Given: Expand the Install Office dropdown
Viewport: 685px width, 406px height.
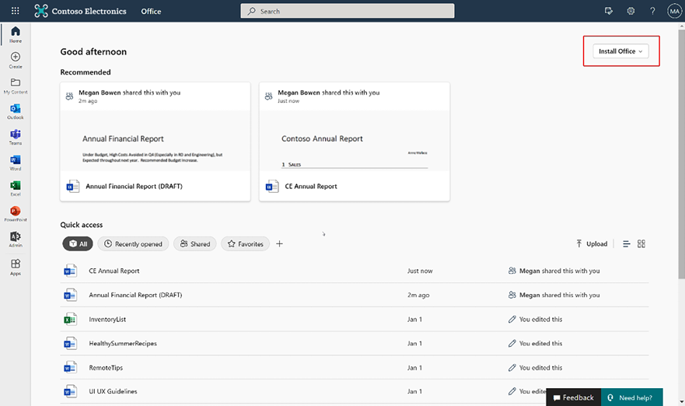Looking at the screenshot, I should (620, 51).
